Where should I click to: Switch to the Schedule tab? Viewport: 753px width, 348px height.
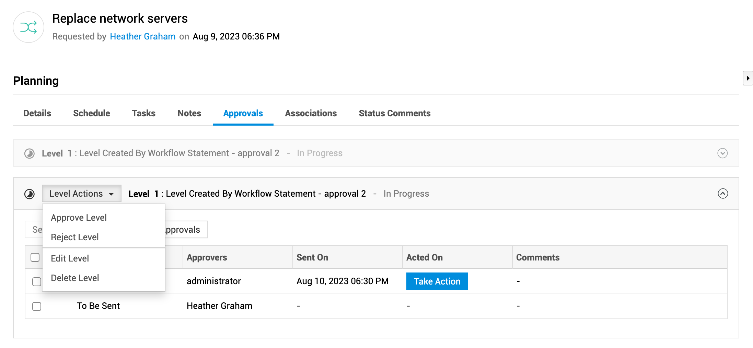point(92,113)
